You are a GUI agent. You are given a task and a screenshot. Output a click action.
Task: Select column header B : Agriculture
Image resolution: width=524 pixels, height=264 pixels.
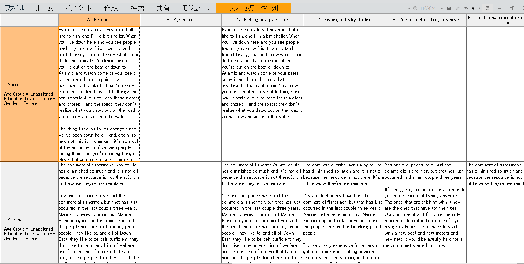pos(181,20)
